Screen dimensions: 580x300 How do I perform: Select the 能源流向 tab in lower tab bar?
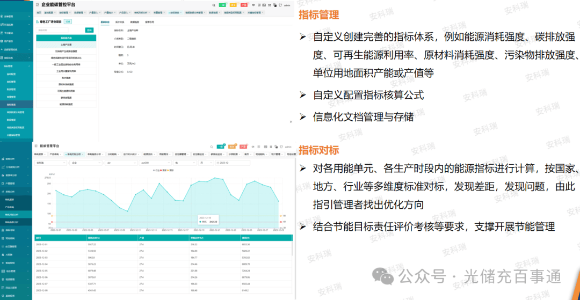tap(149, 154)
